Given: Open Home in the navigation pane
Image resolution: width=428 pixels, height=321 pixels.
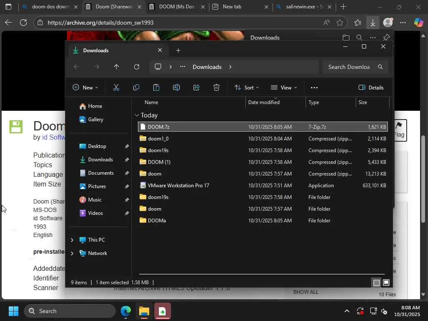Looking at the screenshot, I should pos(95,106).
